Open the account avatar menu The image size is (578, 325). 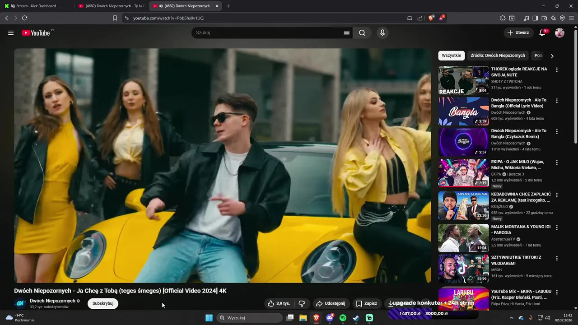tap(559, 32)
